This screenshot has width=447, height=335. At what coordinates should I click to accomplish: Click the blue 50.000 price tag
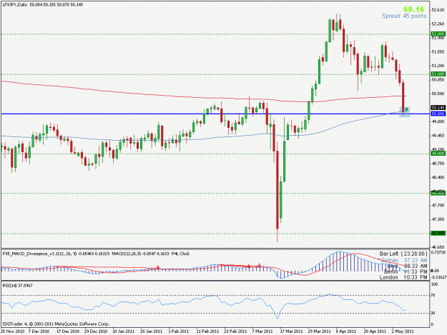(438, 114)
